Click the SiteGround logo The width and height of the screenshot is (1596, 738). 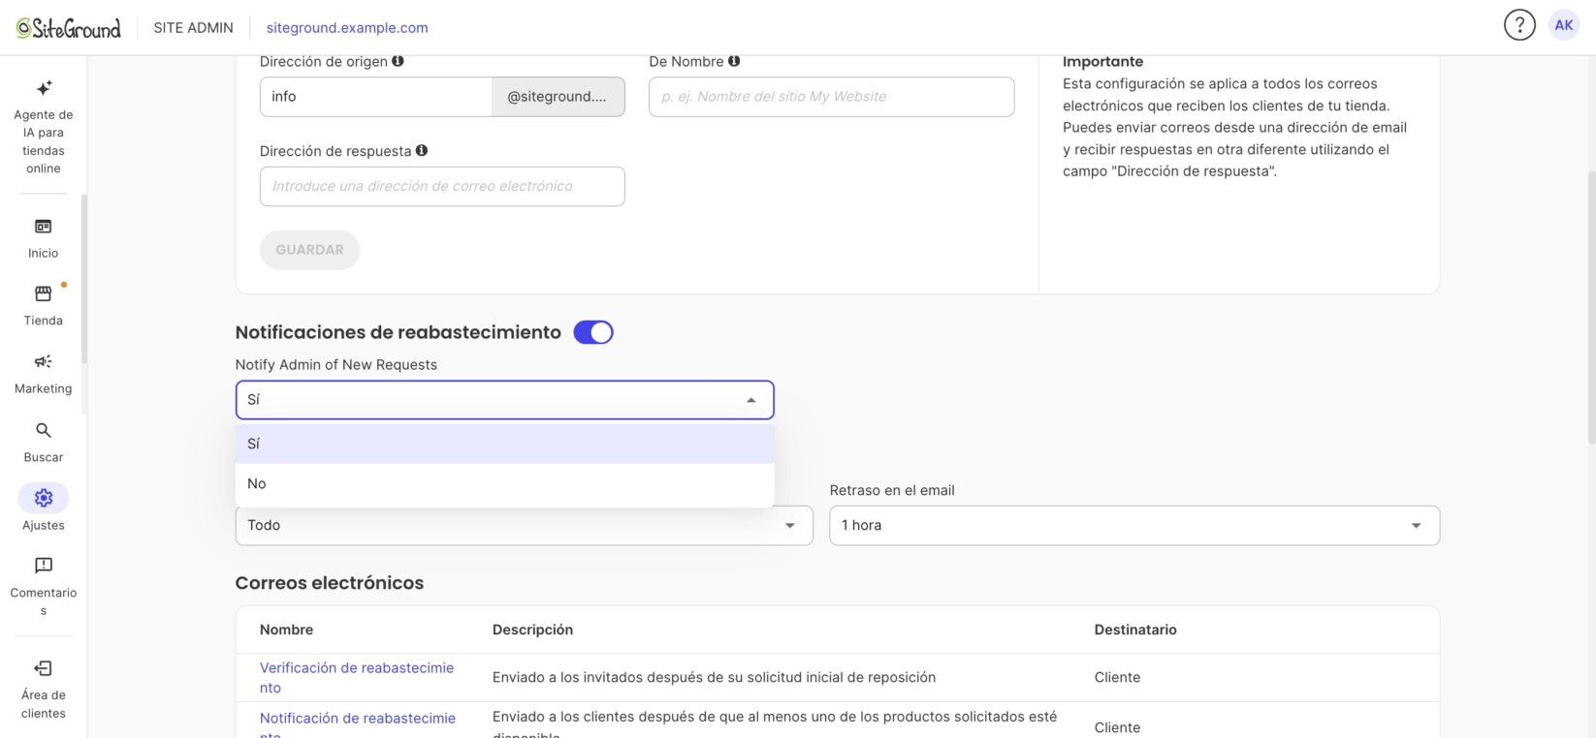(x=69, y=28)
